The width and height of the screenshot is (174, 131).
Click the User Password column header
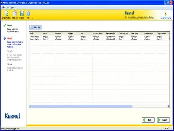coord(150,33)
